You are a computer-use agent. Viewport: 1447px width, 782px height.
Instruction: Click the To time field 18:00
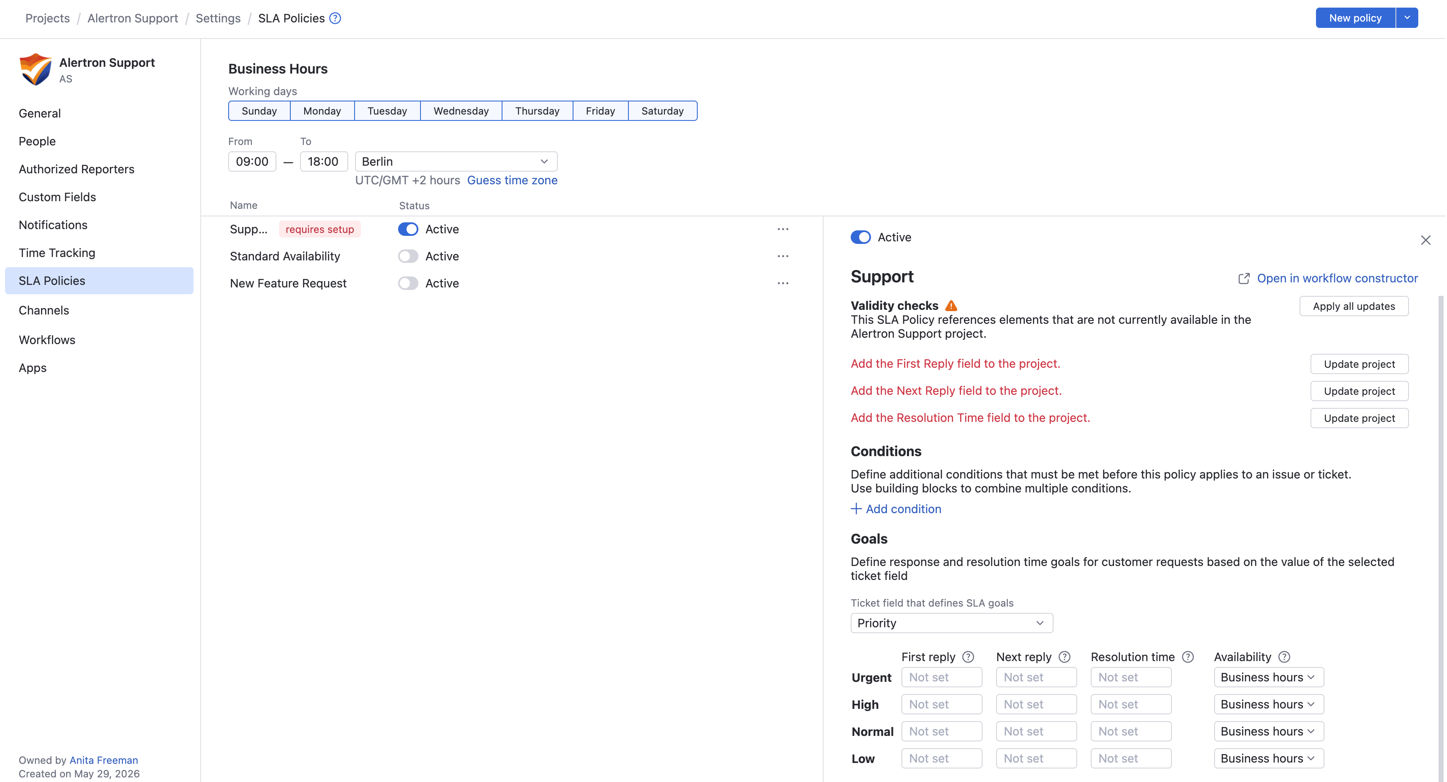pyautogui.click(x=324, y=161)
